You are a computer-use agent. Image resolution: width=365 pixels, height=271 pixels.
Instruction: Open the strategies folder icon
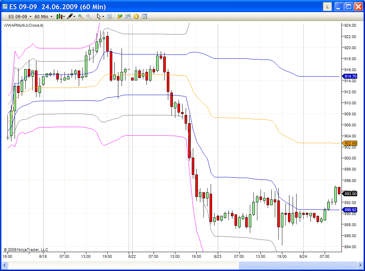pyautogui.click(x=120, y=16)
